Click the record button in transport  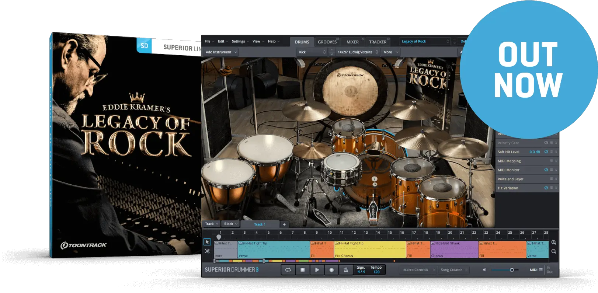coord(331,270)
